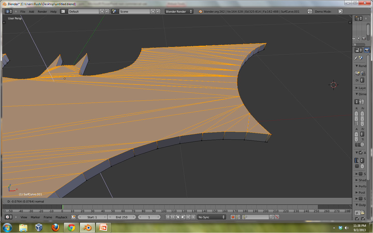Click the Scene name field
Viewport: 373px width, 233px height.
(x=134, y=11)
